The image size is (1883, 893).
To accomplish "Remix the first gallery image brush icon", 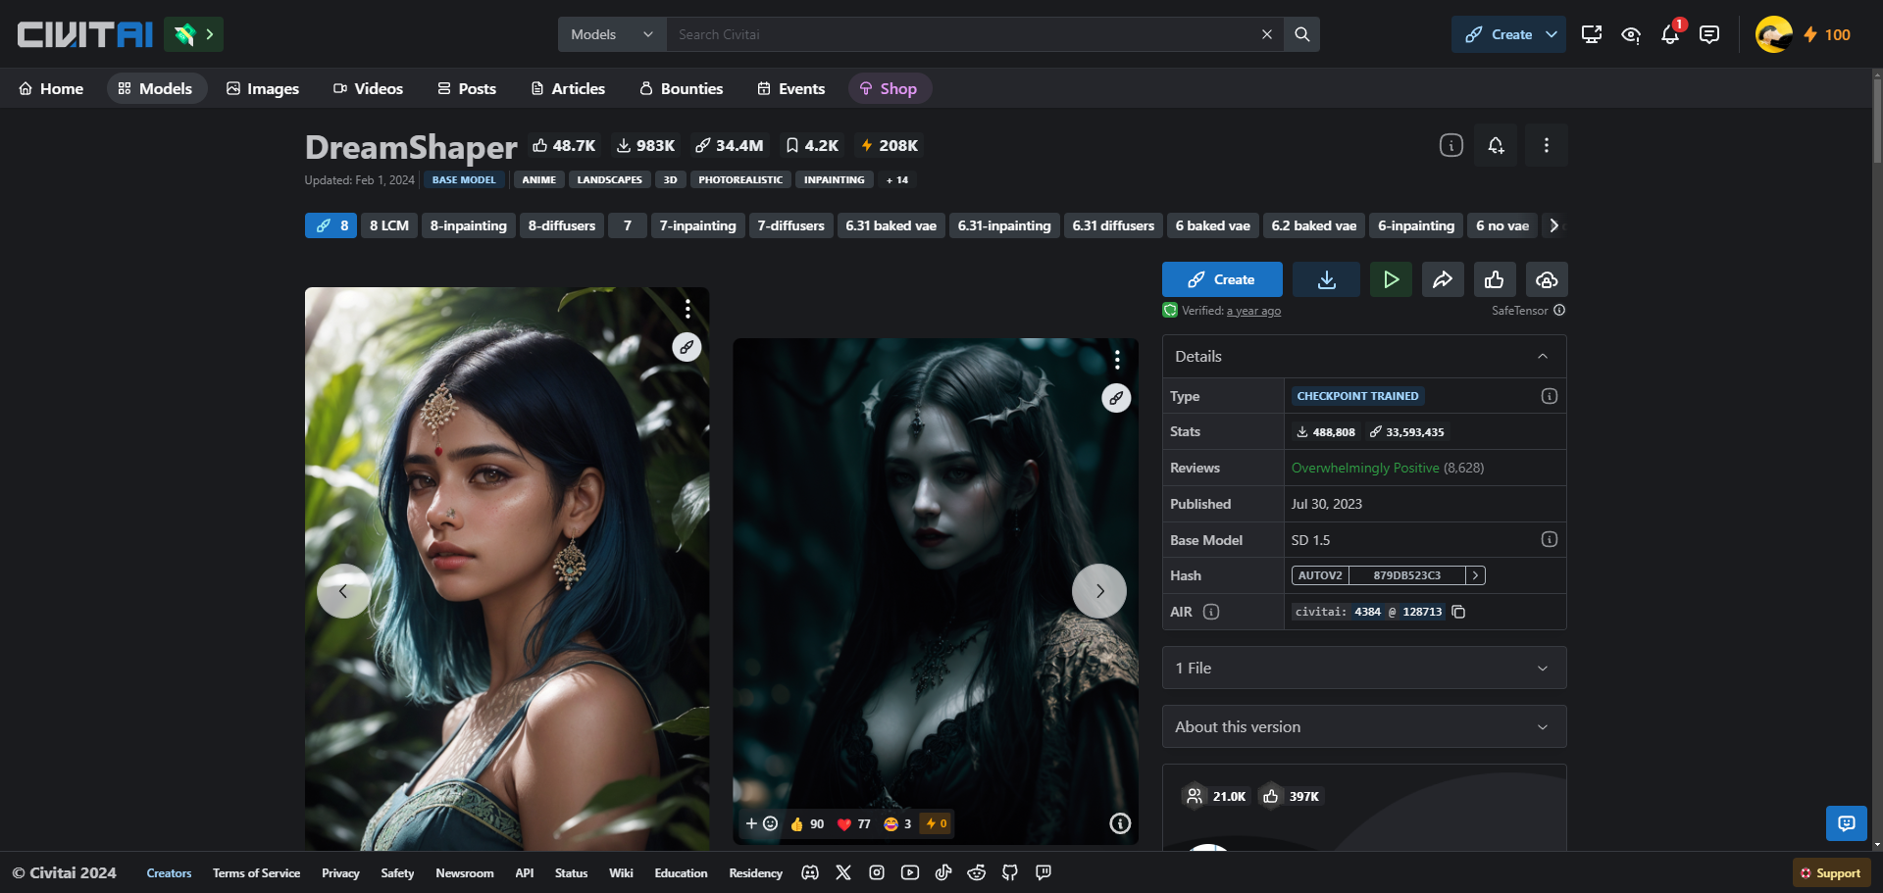I will 687,346.
